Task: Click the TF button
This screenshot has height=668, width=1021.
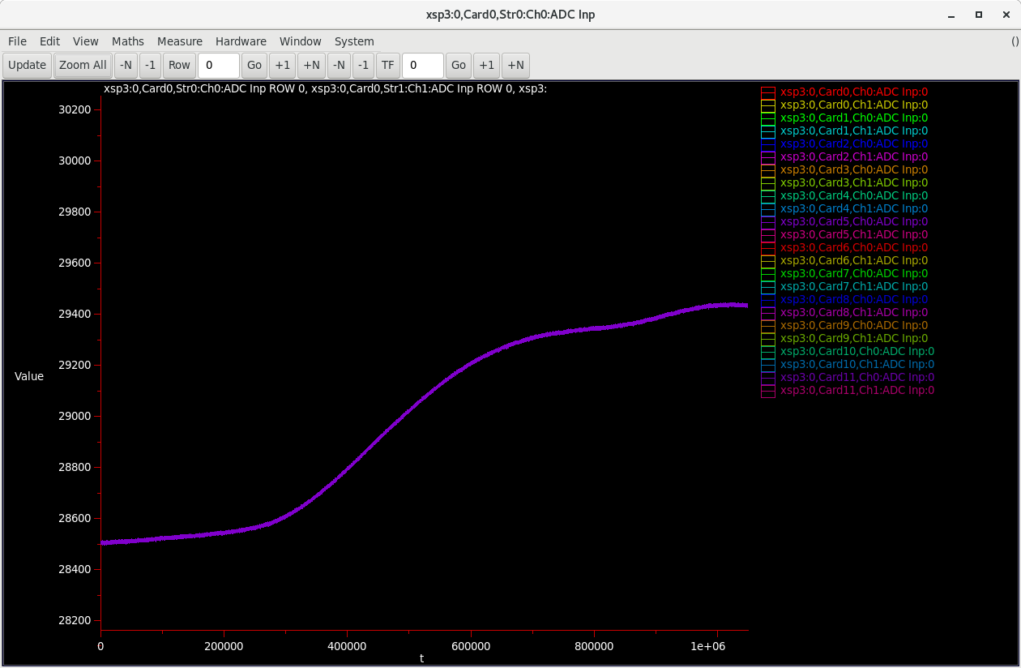Action: point(388,66)
